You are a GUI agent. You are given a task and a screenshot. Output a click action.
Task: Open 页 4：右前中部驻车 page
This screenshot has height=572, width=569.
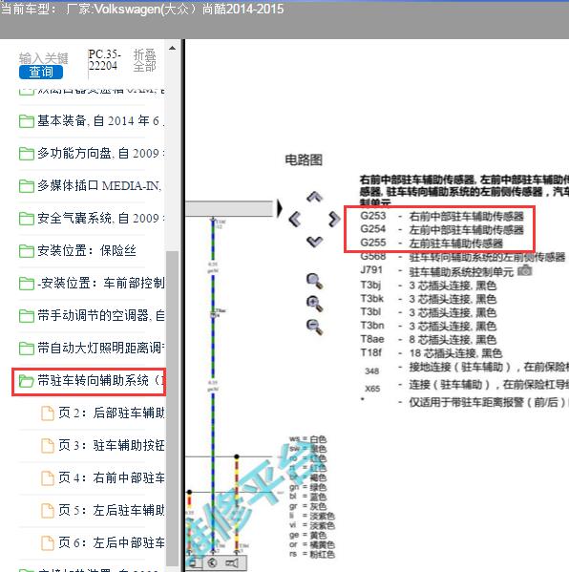coord(112,478)
